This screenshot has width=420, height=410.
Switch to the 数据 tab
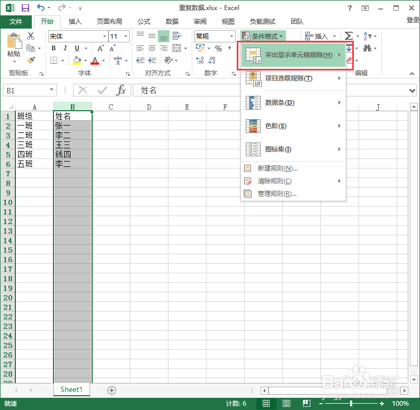click(x=172, y=21)
